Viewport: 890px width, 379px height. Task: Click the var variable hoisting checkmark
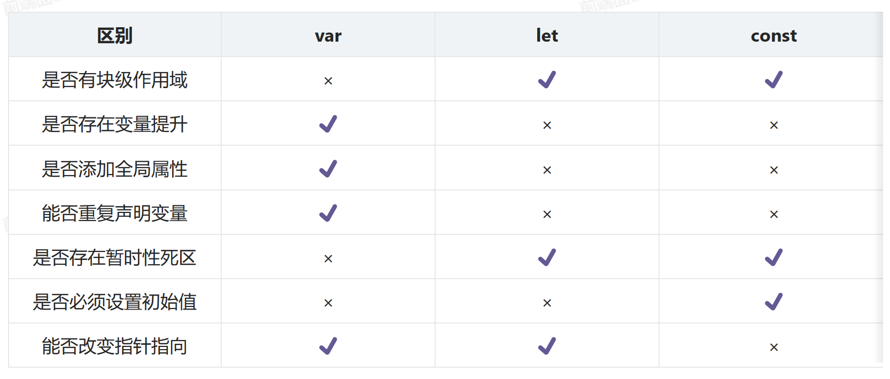(328, 124)
